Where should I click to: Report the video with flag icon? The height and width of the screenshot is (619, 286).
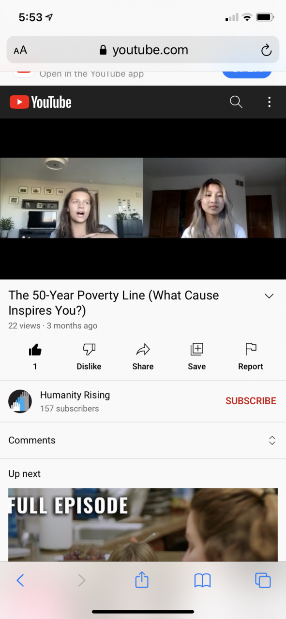251,356
